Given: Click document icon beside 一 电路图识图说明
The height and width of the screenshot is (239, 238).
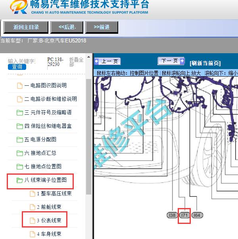Looking at the screenshot, I should [20, 86].
